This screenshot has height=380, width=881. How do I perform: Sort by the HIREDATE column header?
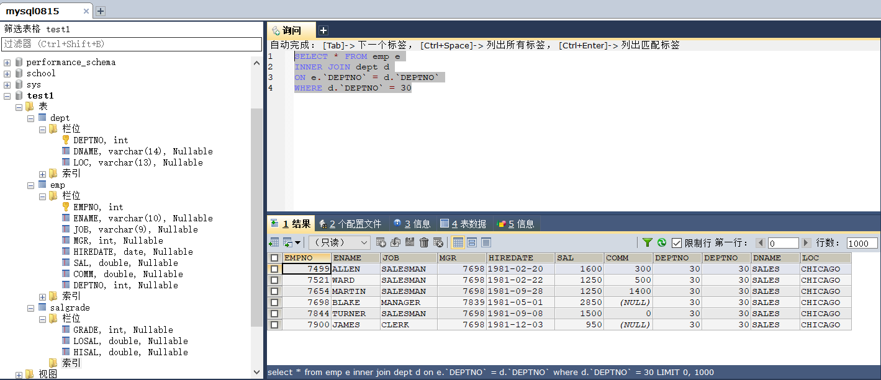(520, 258)
